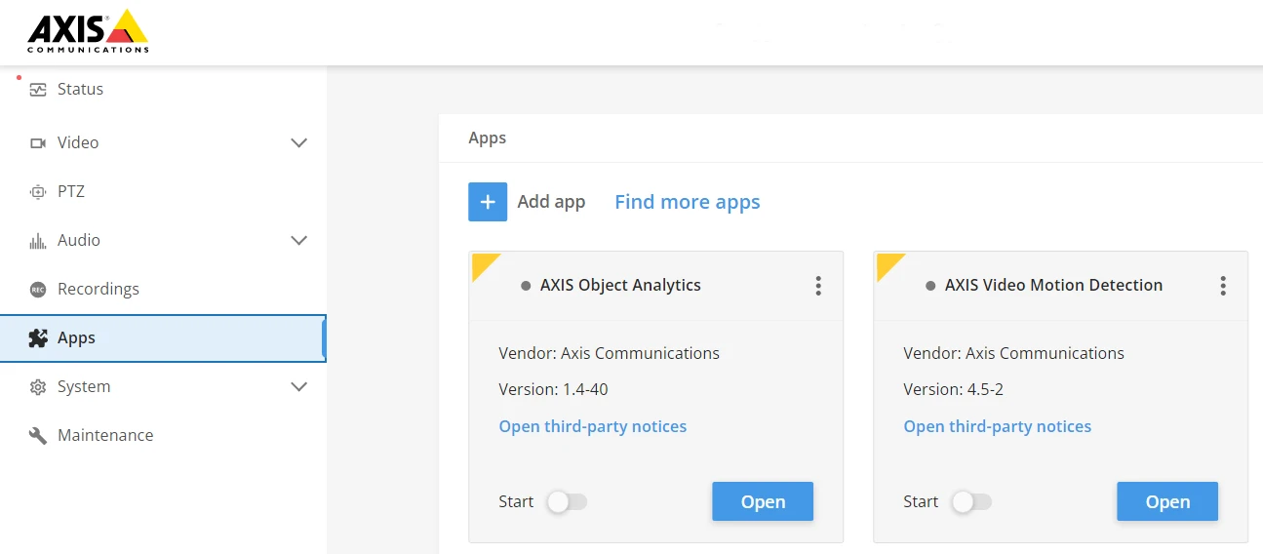
Task: Click the Add app label
Action: [x=551, y=202]
